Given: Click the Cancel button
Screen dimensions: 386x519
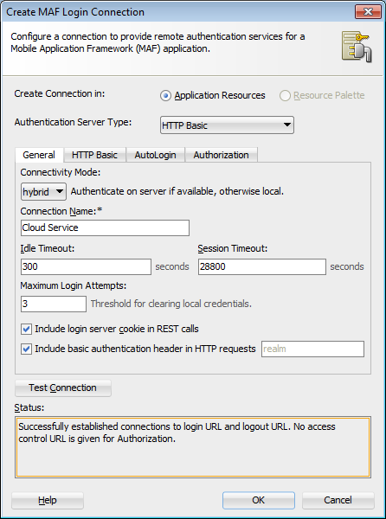Looking at the screenshot, I should coord(338,500).
